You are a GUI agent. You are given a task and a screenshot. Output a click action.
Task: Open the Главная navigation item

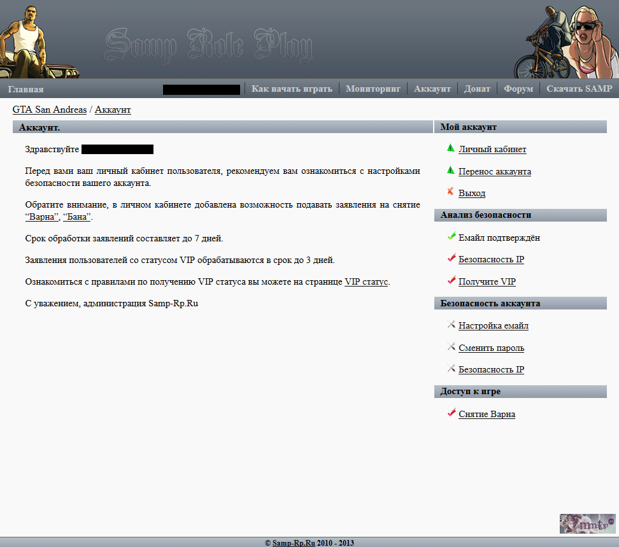click(x=25, y=89)
